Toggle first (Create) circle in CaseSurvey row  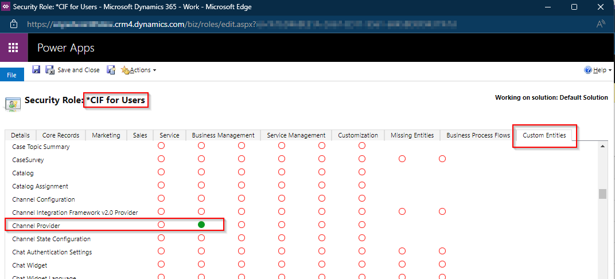161,159
